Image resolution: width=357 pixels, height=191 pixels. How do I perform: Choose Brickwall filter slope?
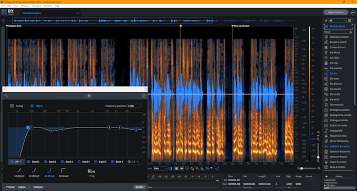tap(64, 172)
